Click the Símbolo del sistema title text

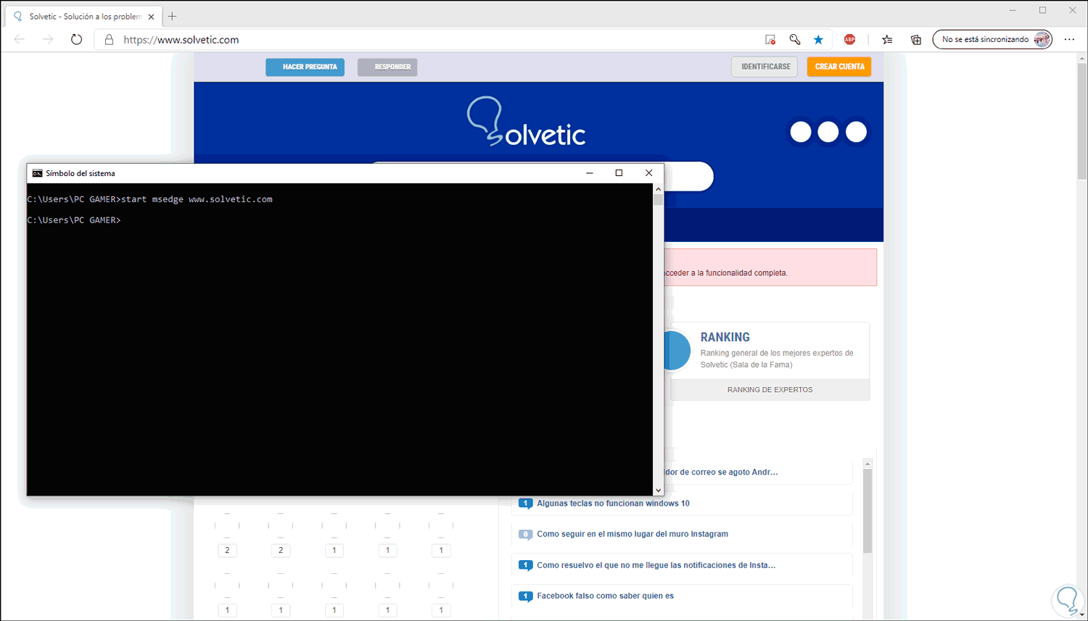[81, 174]
